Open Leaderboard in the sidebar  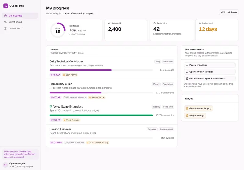coord(20,28)
